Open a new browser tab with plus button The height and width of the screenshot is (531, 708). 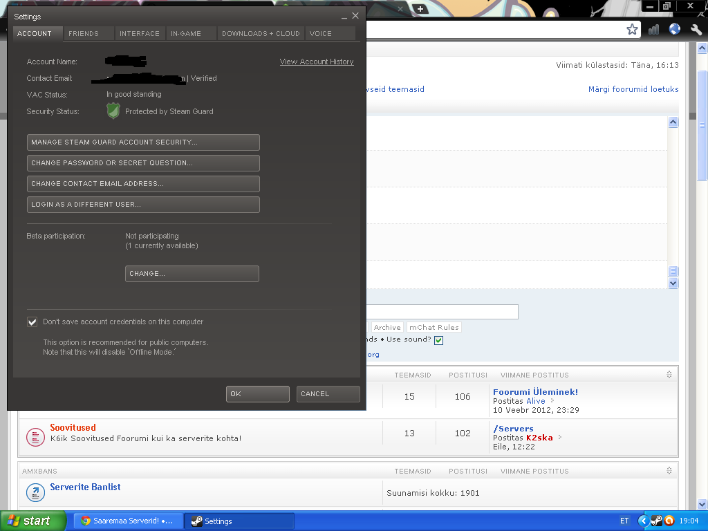tap(420, 9)
